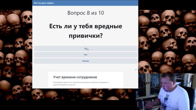
Task: Choose the "Нет" answer option
Action: (x=86, y=55)
